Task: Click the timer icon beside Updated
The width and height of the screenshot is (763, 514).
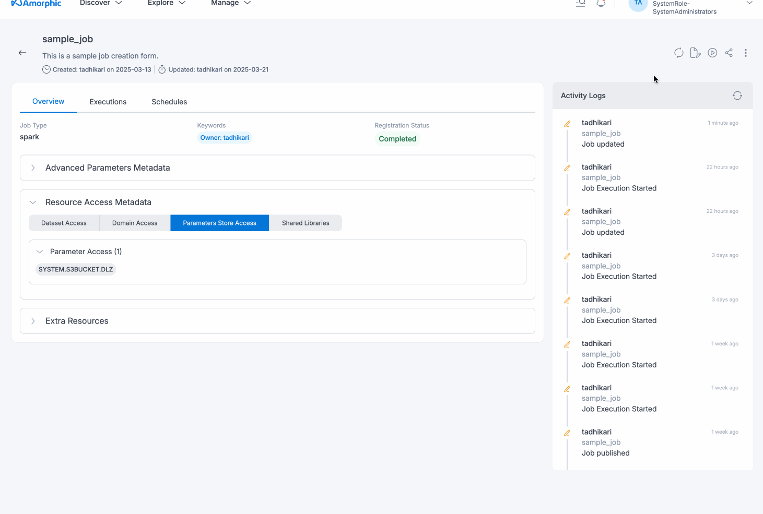Action: point(162,69)
